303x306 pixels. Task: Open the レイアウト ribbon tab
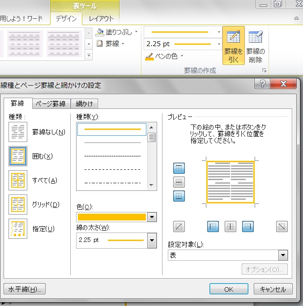click(101, 18)
